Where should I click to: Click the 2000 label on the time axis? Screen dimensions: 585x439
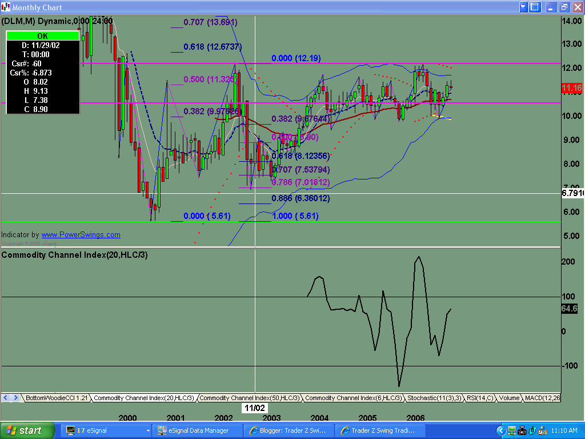pyautogui.click(x=127, y=418)
